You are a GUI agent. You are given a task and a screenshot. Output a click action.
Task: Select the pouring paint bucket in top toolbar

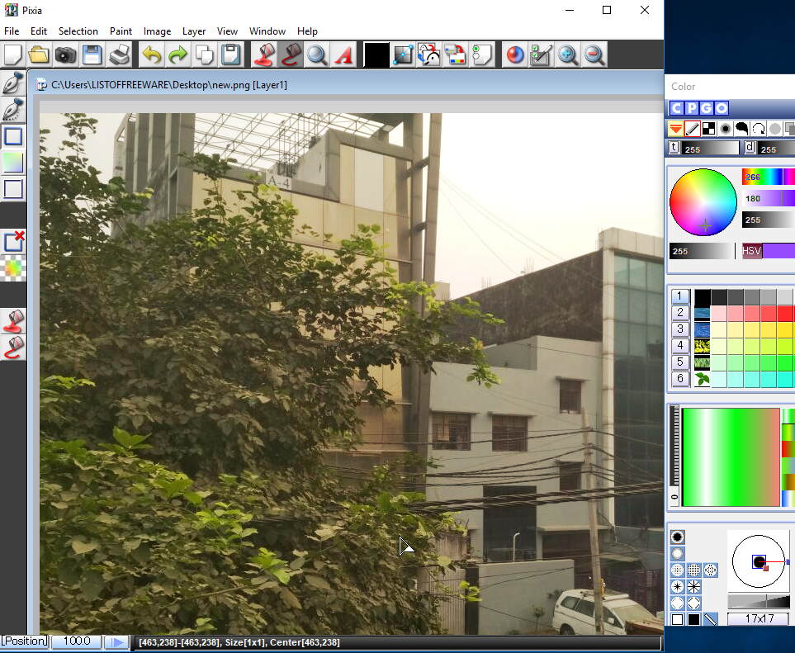coord(264,54)
